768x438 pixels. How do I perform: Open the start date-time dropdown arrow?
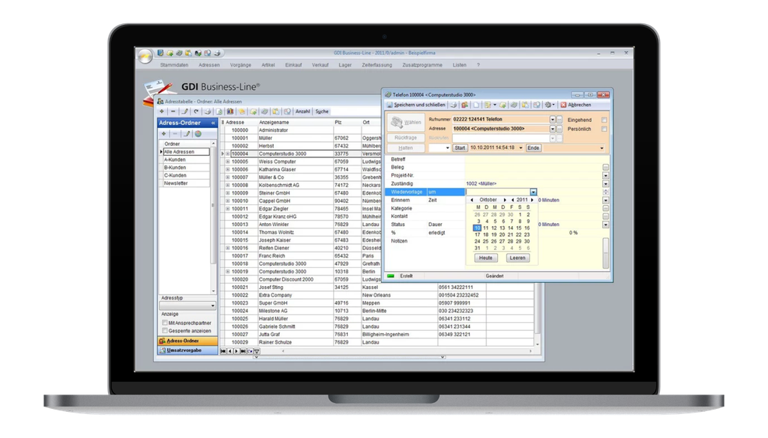(520, 147)
